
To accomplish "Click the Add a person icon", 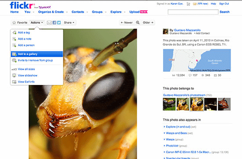I will point(15,45).
